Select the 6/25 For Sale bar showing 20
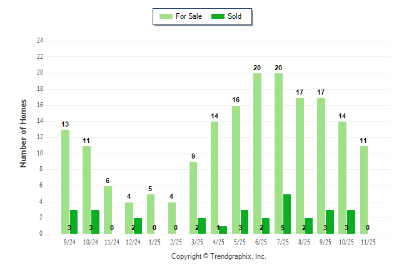Image resolution: width=404 pixels, height=272 pixels. (x=257, y=154)
